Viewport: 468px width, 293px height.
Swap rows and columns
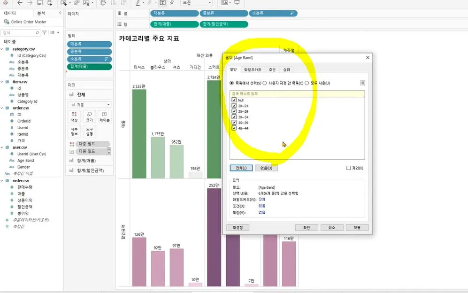pos(103,3)
